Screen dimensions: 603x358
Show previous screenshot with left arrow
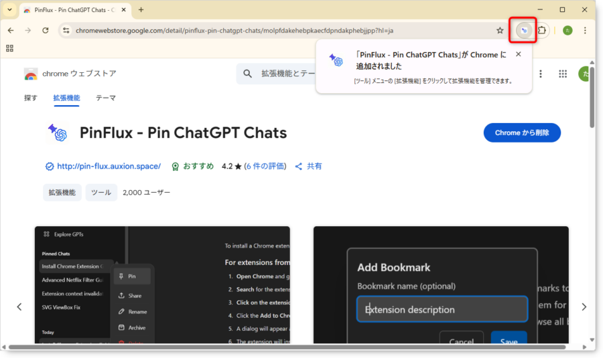point(19,306)
